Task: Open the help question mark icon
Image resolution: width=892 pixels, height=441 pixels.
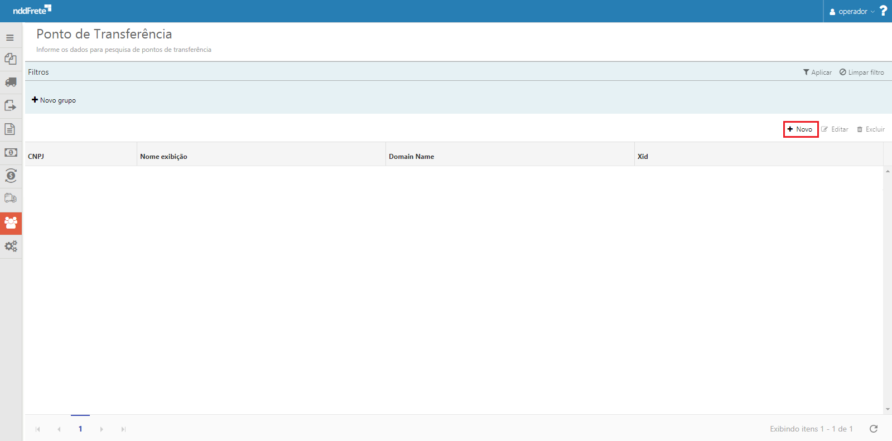Action: (883, 11)
